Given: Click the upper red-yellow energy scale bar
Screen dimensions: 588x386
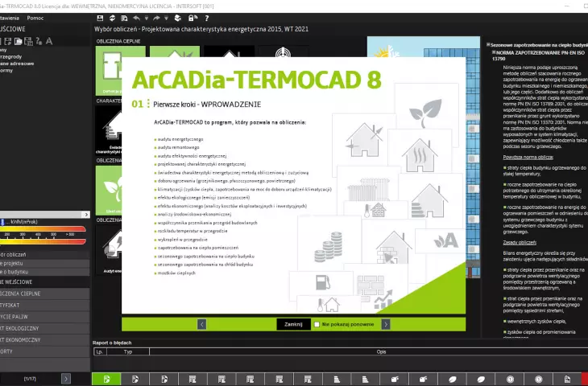Looking at the screenshot, I should coord(43,229).
